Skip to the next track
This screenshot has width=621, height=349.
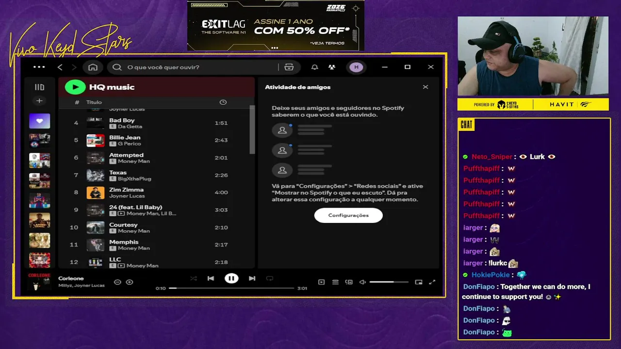pos(252,278)
